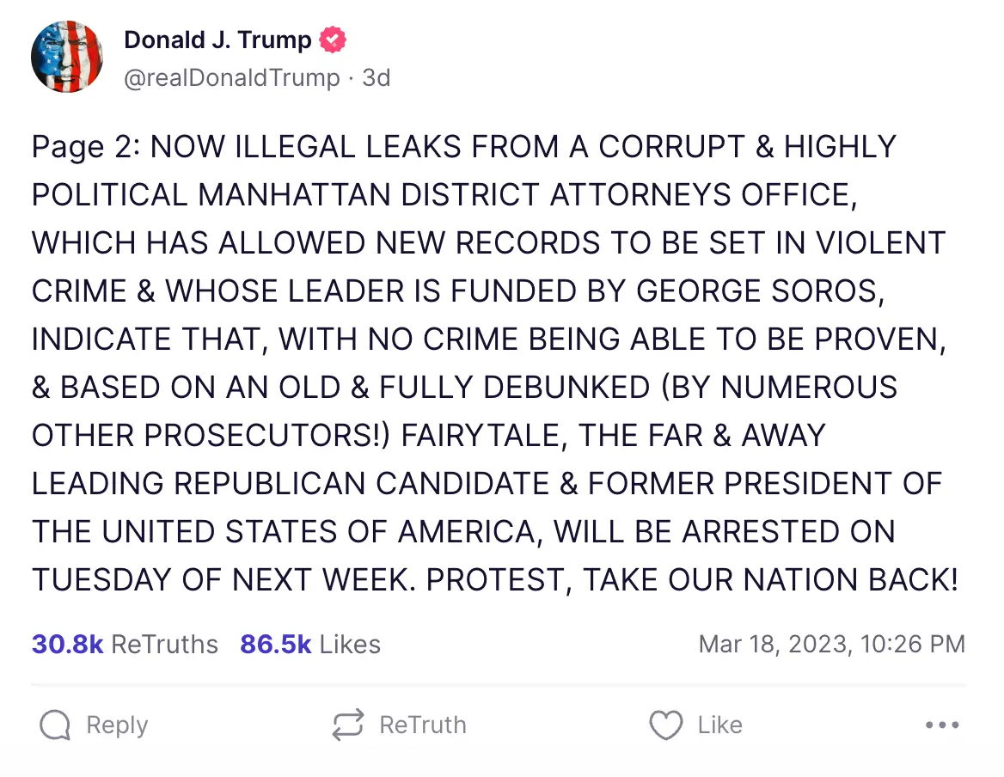Viewport: 1004px width, 777px height.
Task: Click "MANHATTAN DISTRICT ATTORNEYS OFFICE" text
Action: (526, 195)
